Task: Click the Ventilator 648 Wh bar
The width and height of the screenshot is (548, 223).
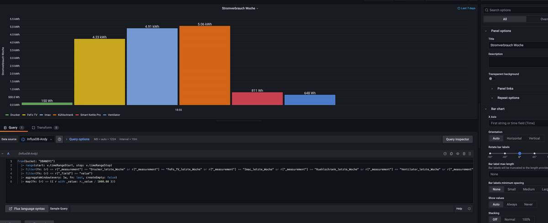Action: (x=310, y=100)
